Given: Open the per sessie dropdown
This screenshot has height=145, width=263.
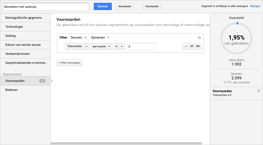Looking at the screenshot, I should click(101, 47).
